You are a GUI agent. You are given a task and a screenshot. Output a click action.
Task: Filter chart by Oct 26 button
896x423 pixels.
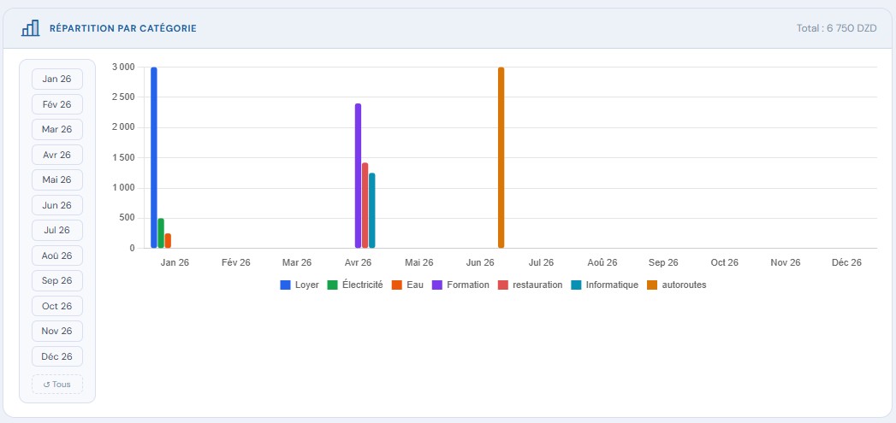57,306
